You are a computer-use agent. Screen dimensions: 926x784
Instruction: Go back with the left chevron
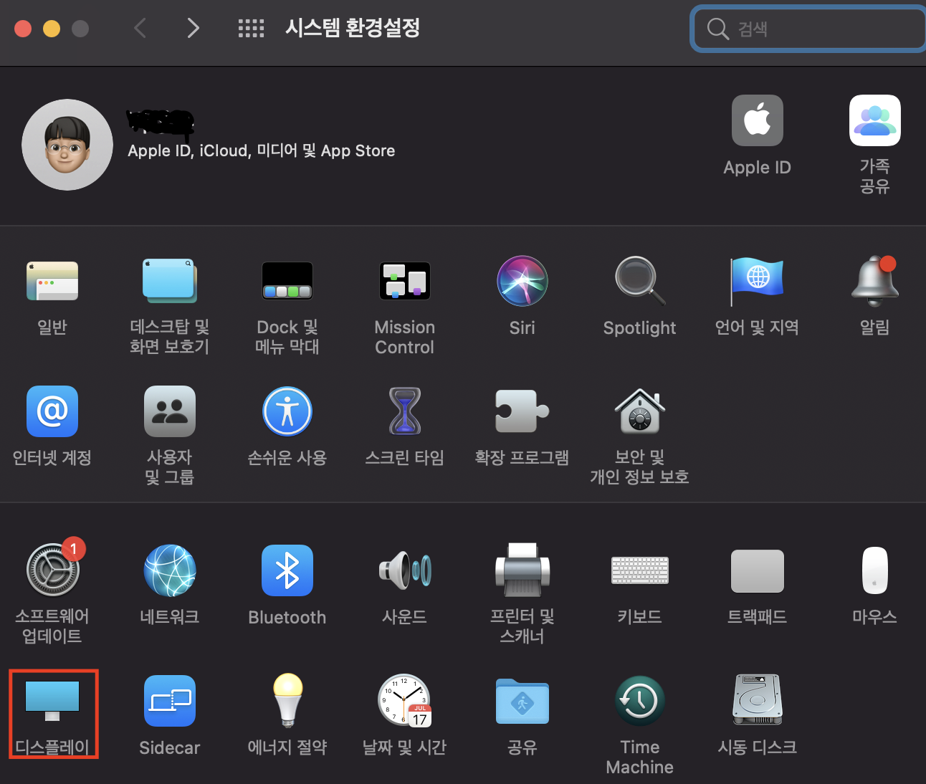click(x=140, y=29)
